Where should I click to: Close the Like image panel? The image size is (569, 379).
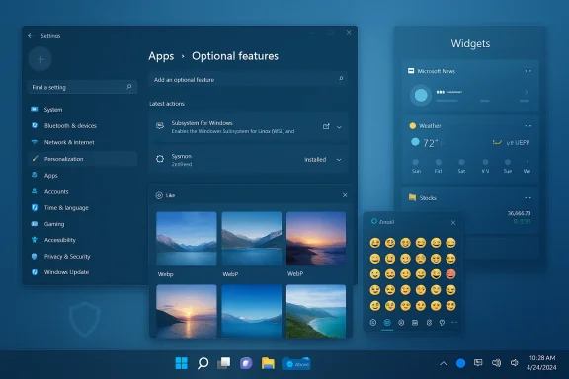(x=345, y=195)
